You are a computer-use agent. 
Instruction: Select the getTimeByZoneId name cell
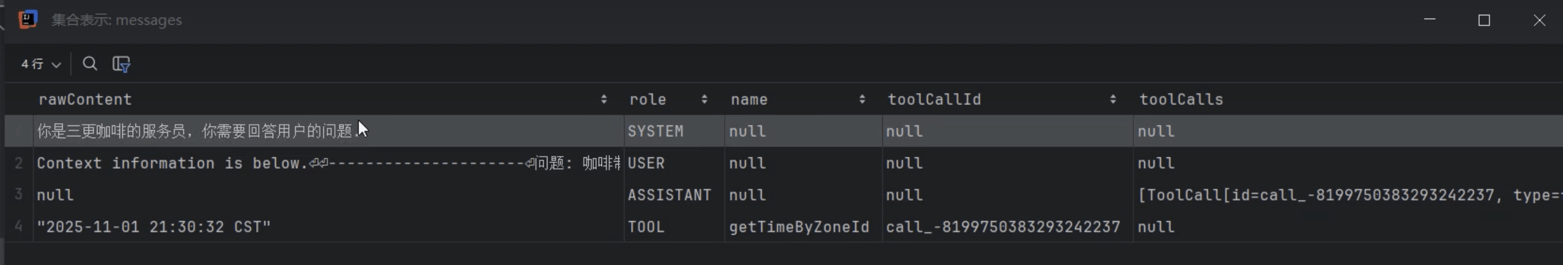(799, 227)
